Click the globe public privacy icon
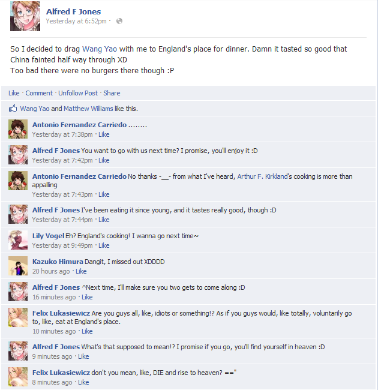The image size is (378, 390). click(x=119, y=21)
